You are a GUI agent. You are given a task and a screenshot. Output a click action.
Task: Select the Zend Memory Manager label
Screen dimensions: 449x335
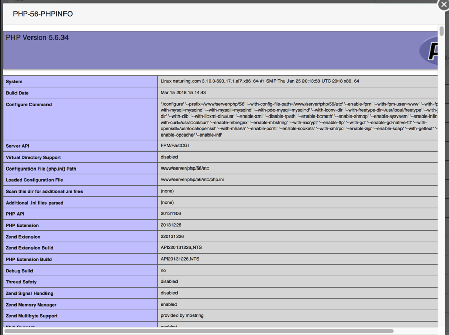click(31, 305)
